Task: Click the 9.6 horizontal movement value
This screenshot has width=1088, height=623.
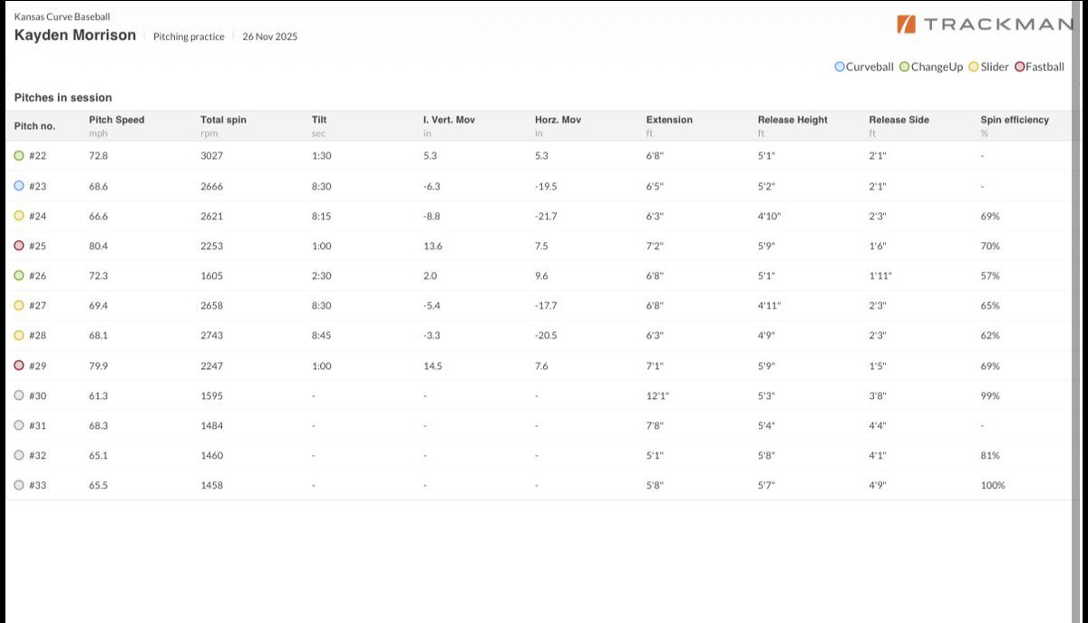Action: click(541, 276)
